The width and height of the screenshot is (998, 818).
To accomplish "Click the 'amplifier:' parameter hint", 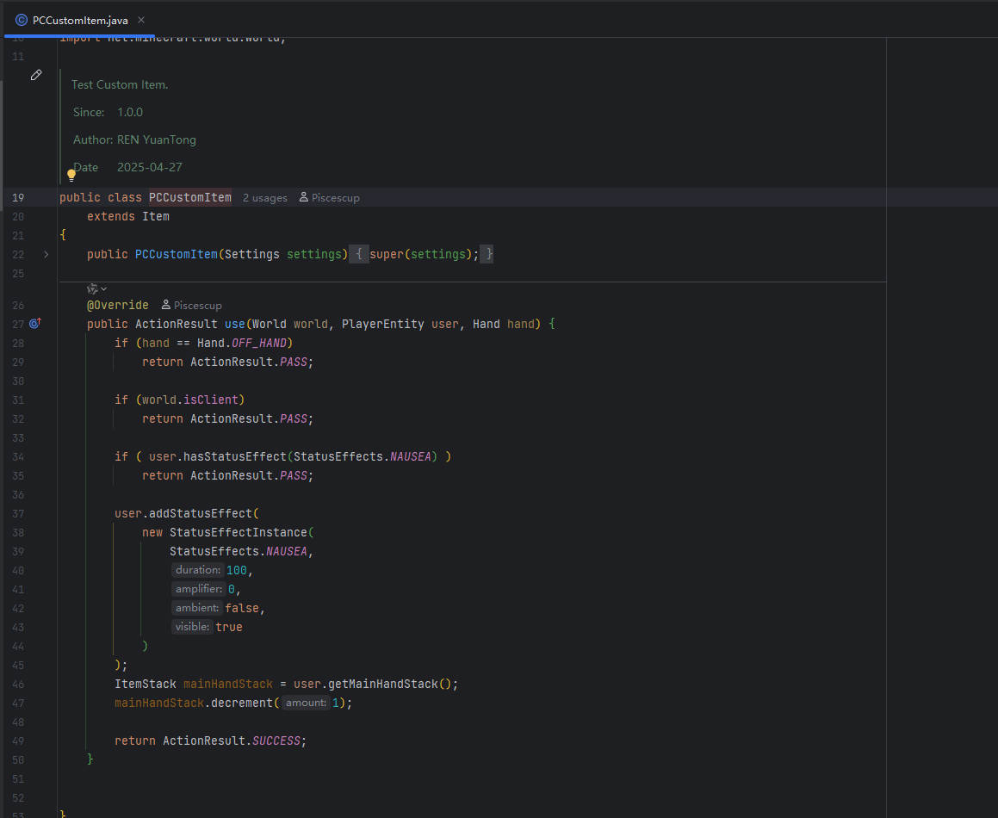I will [x=199, y=590].
